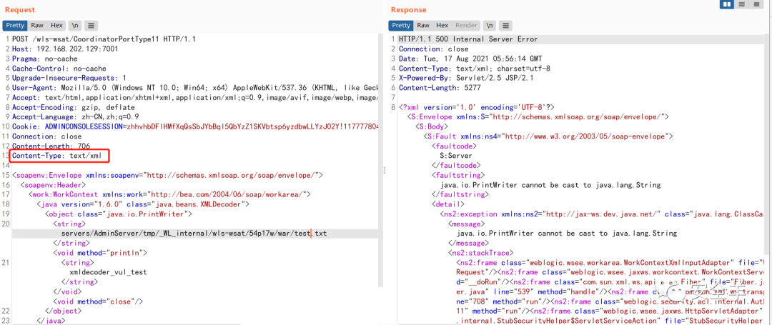Screen dimensions: 772x325
Task: Open the Render tab in Response
Action: click(466, 26)
